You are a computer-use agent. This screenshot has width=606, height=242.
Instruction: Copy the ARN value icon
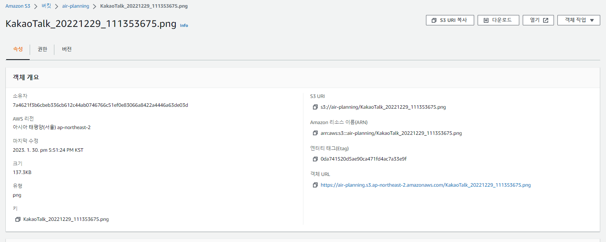(x=315, y=133)
